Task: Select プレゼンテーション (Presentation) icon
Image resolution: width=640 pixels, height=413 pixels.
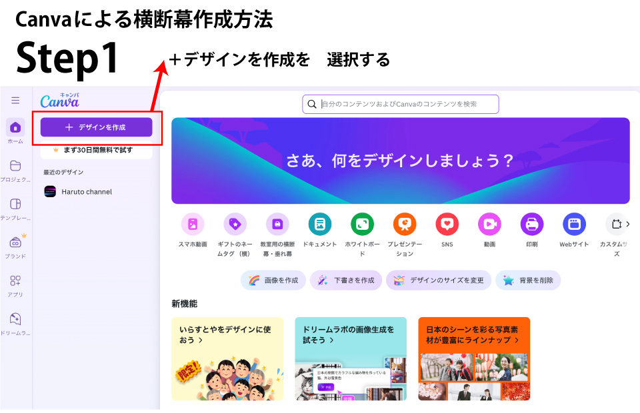Action: pos(405,224)
